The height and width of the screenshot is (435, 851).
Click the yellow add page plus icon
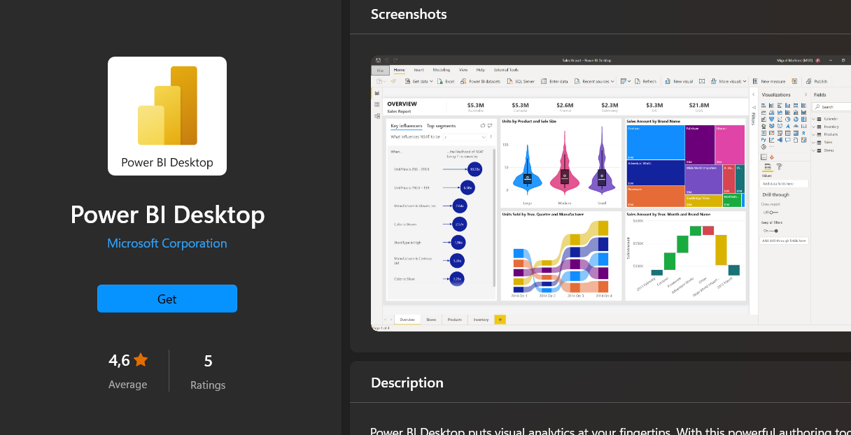click(x=500, y=320)
